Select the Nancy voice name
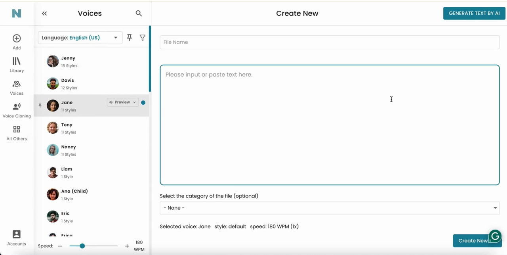 coord(69,147)
